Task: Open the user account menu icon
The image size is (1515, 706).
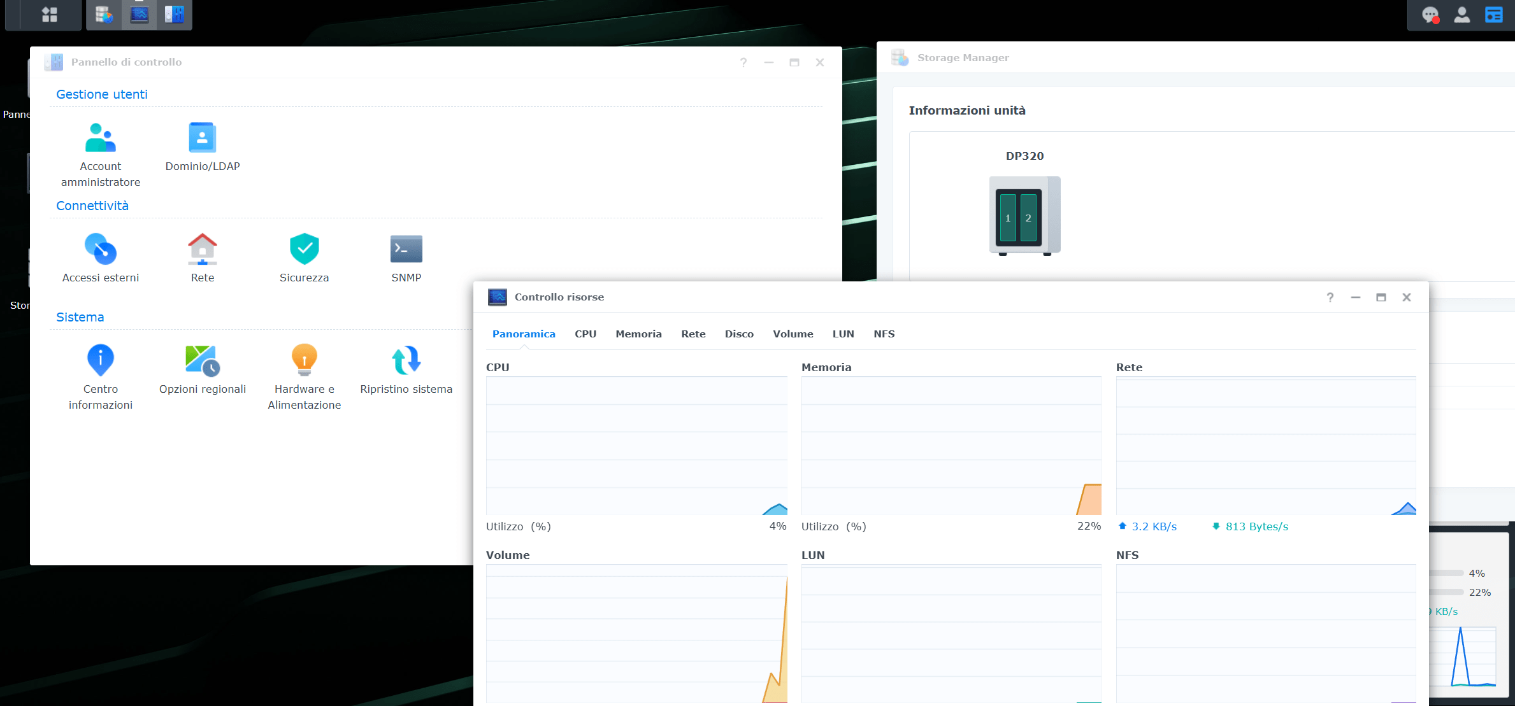Action: tap(1462, 15)
